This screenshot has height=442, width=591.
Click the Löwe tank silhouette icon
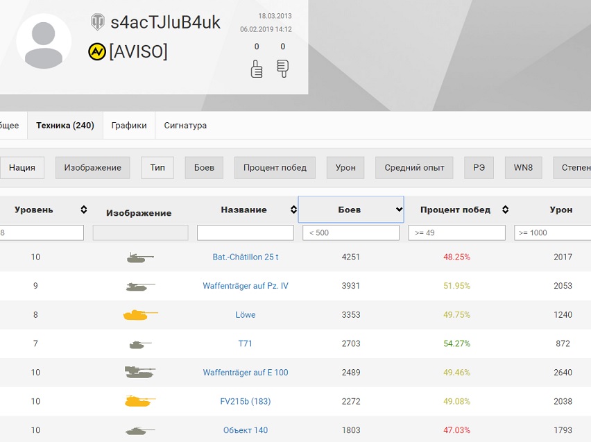point(140,314)
